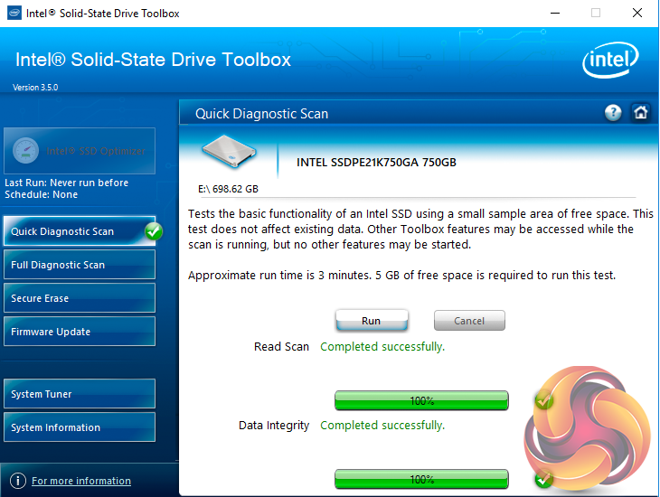Click Last Run: Never run before text

pyautogui.click(x=67, y=183)
